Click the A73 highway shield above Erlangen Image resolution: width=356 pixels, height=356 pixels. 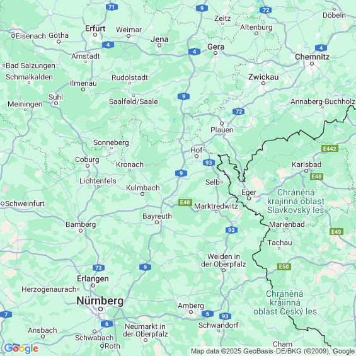(x=98, y=268)
